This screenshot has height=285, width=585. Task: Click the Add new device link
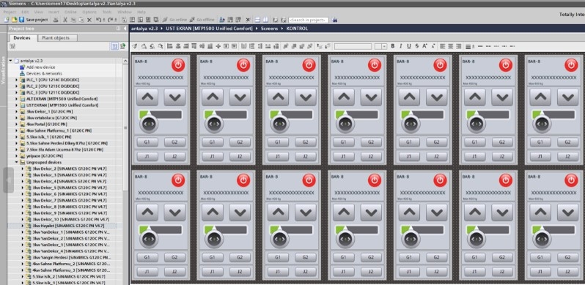coord(40,67)
